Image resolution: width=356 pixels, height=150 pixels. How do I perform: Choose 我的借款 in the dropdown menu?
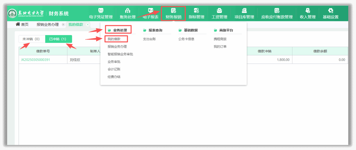coord(114,39)
